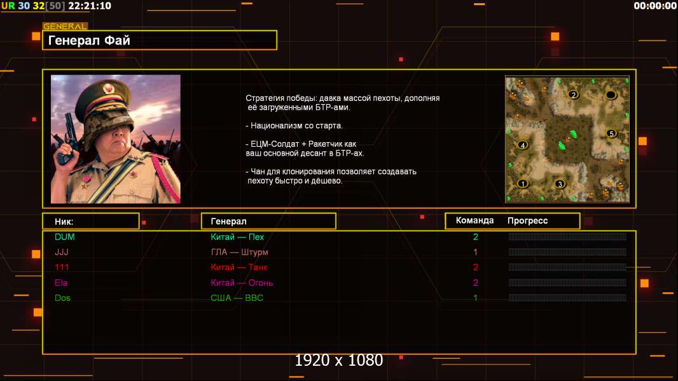The height and width of the screenshot is (381, 678).
Task: Click start position marker 5 on minimap
Action: click(611, 133)
